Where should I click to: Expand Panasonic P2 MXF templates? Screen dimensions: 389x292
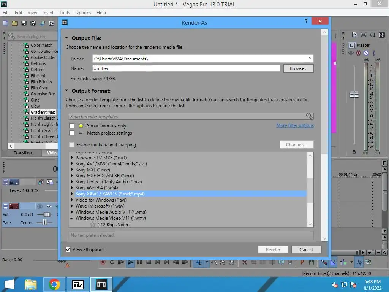[x=72, y=157]
